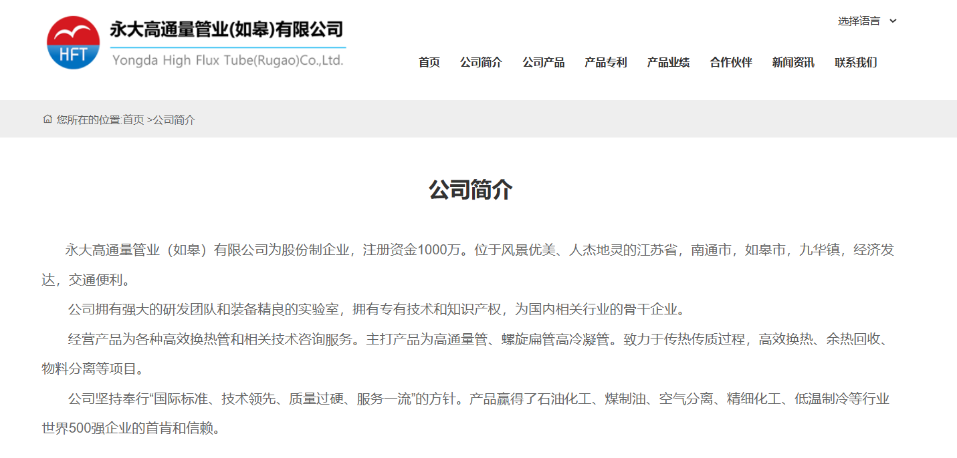Click the HFT logo icon
The width and height of the screenshot is (957, 458).
(x=72, y=41)
